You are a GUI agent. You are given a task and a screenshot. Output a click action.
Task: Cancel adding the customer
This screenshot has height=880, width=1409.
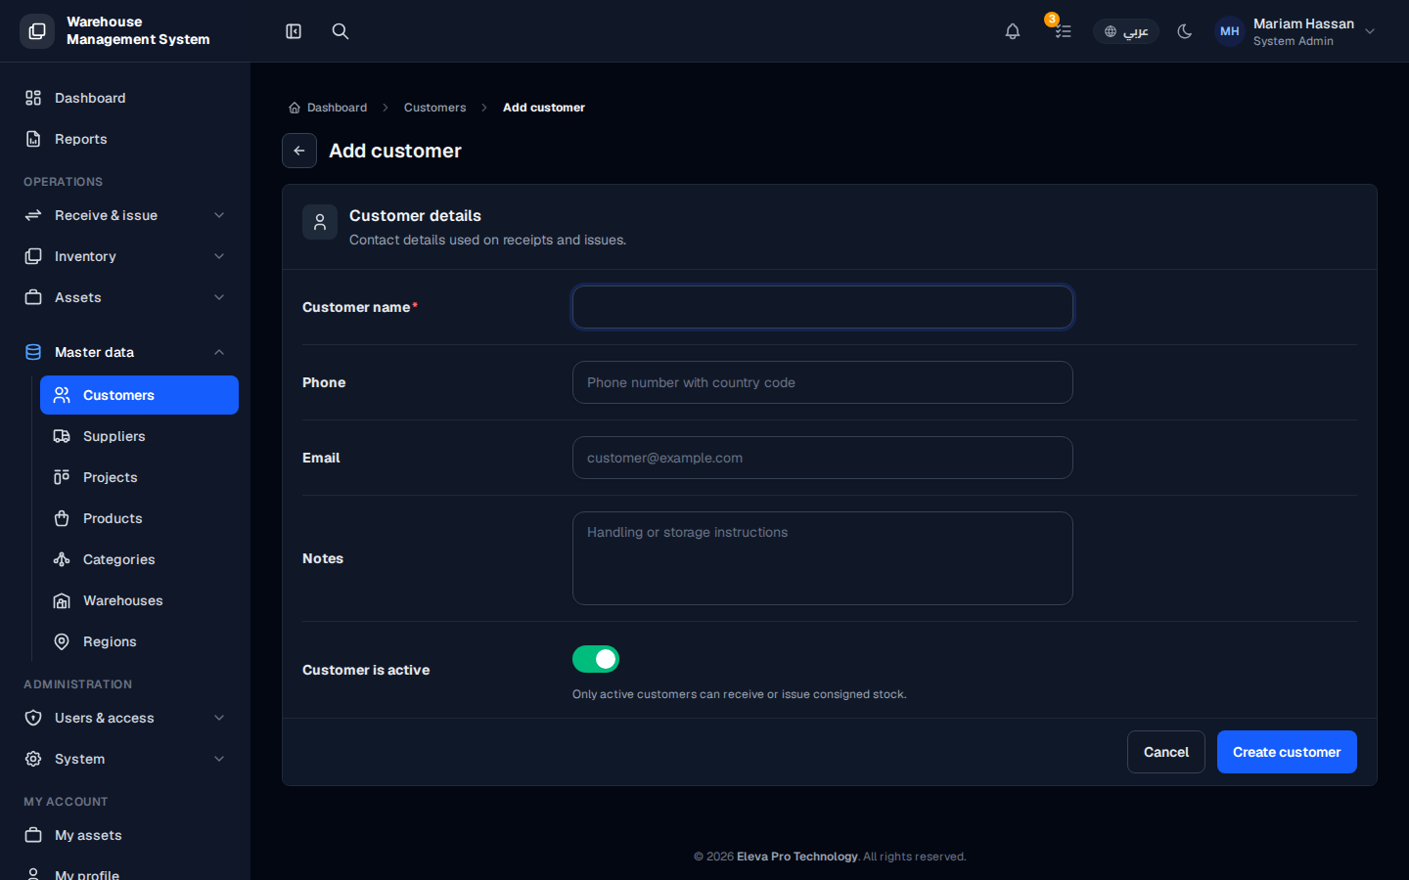1166,752
